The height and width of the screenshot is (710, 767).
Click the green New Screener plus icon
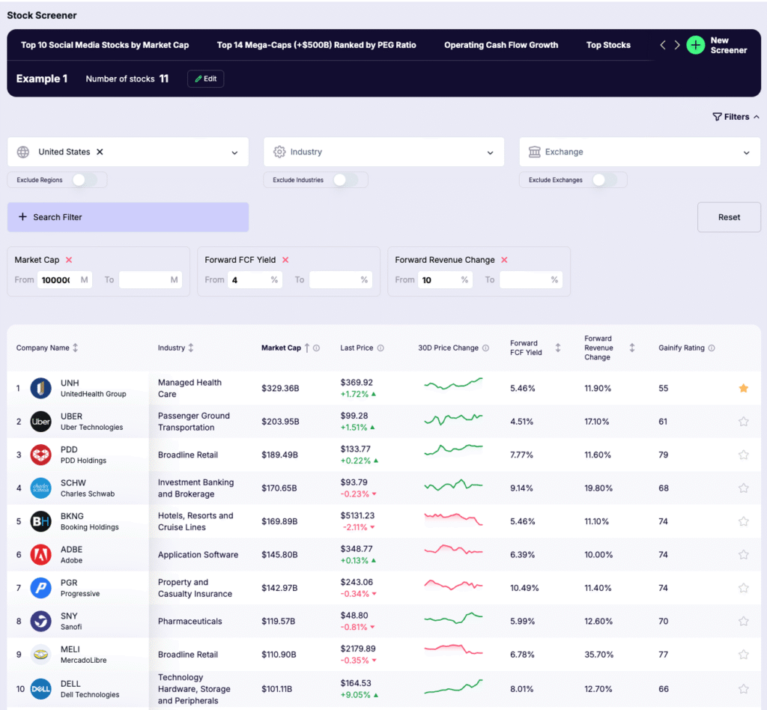[696, 45]
